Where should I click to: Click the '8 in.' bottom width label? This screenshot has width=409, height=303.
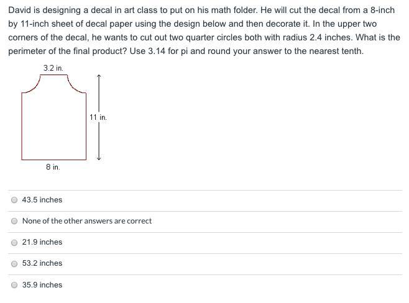coord(53,167)
